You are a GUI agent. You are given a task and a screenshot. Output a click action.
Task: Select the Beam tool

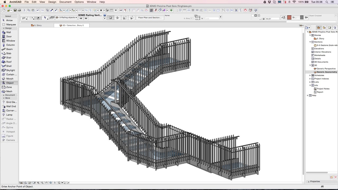tap(9, 49)
